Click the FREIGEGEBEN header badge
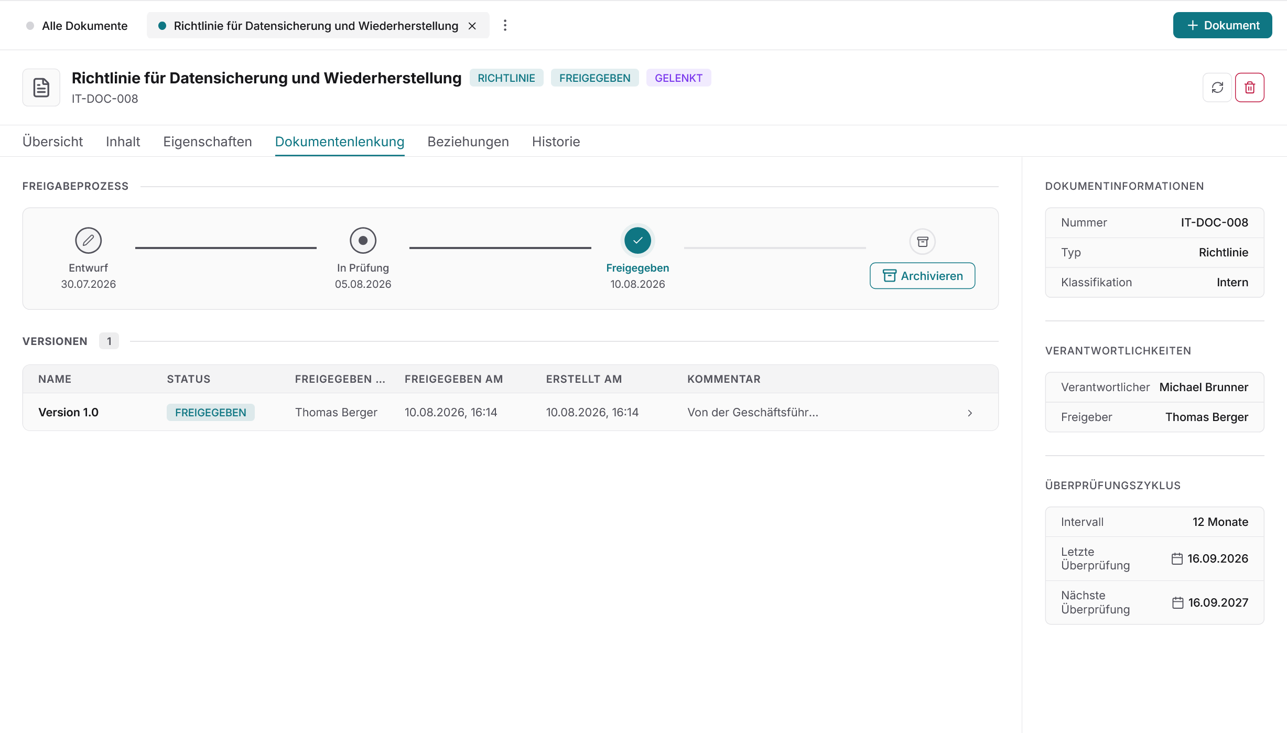This screenshot has height=733, width=1287. click(595, 78)
